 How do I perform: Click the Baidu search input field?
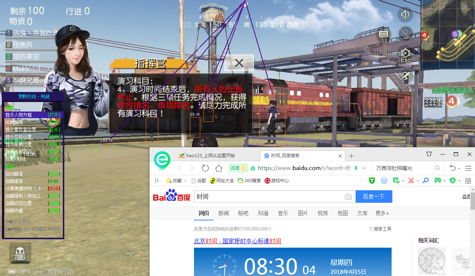click(268, 197)
